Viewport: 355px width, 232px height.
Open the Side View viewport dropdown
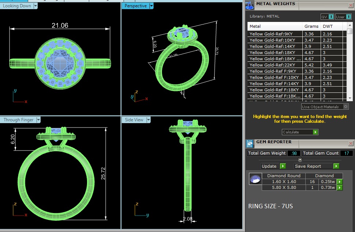click(x=148, y=120)
